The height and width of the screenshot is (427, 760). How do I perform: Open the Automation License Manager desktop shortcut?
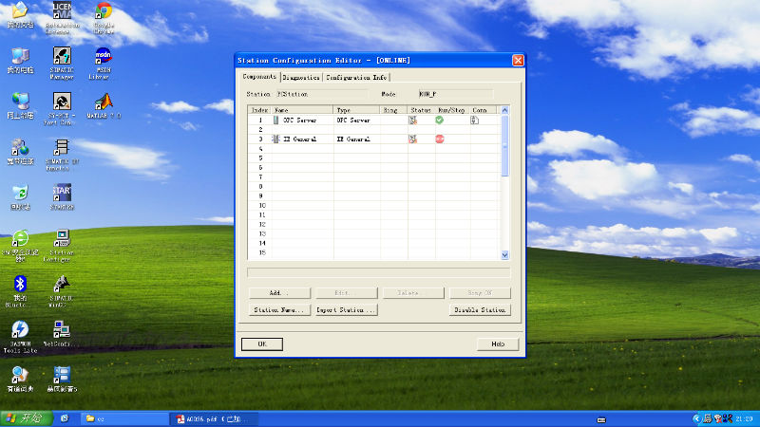(x=62, y=17)
